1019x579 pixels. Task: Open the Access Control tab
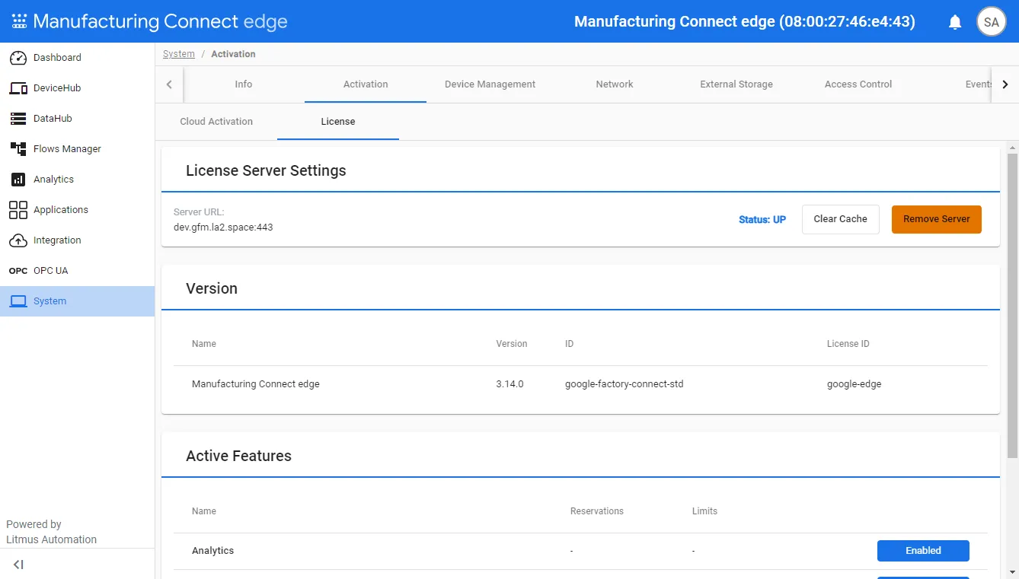(858, 84)
